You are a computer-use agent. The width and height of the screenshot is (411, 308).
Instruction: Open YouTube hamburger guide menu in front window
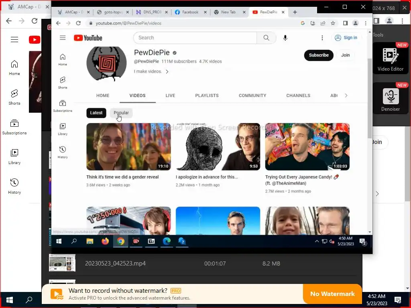click(x=63, y=38)
